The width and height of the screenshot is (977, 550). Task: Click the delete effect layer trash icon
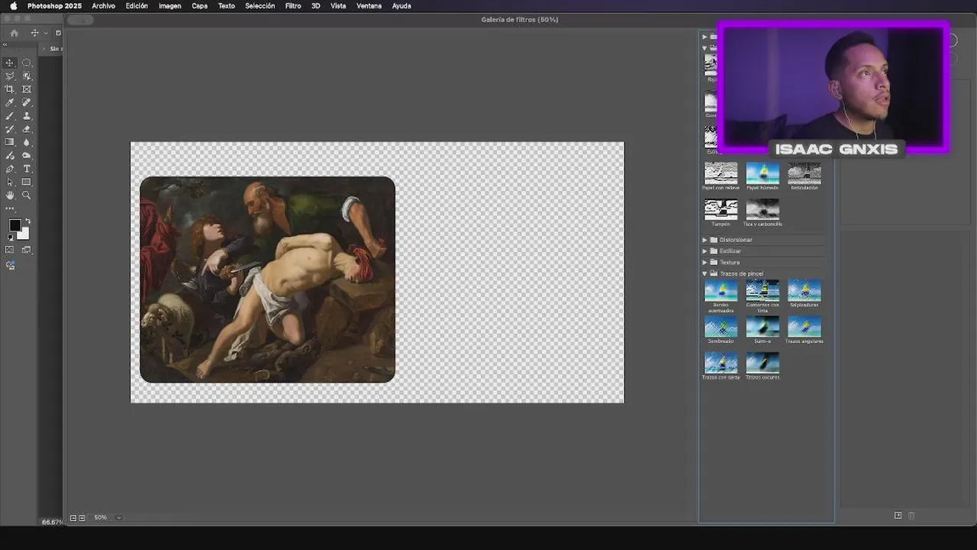pyautogui.click(x=911, y=516)
